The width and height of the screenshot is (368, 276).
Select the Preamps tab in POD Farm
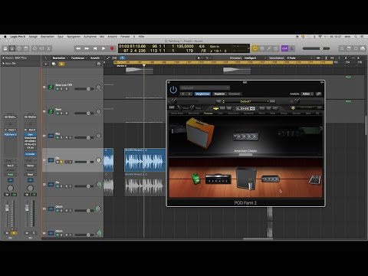coord(209,113)
